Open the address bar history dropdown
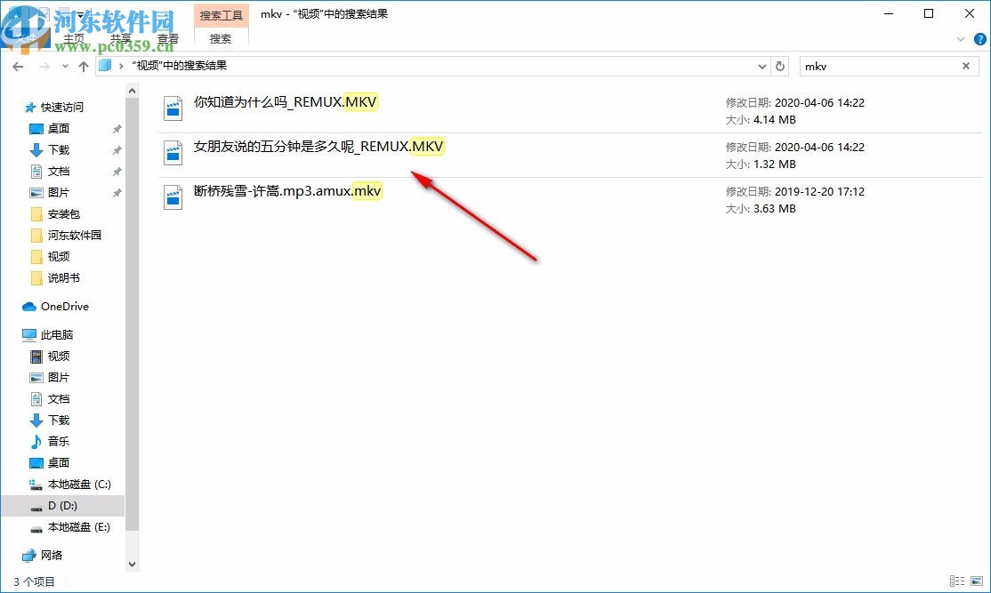The width and height of the screenshot is (991, 593). (x=761, y=66)
